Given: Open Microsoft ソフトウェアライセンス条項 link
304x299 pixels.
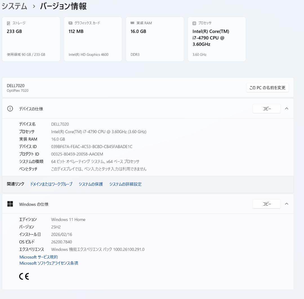Looking at the screenshot, I should 49,263.
